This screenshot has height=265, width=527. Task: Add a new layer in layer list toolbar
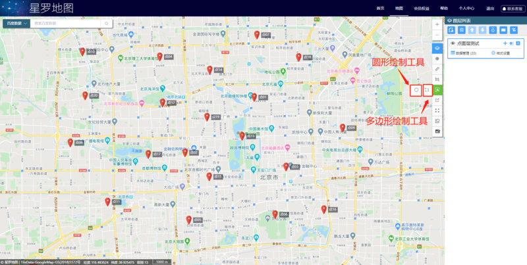451,30
